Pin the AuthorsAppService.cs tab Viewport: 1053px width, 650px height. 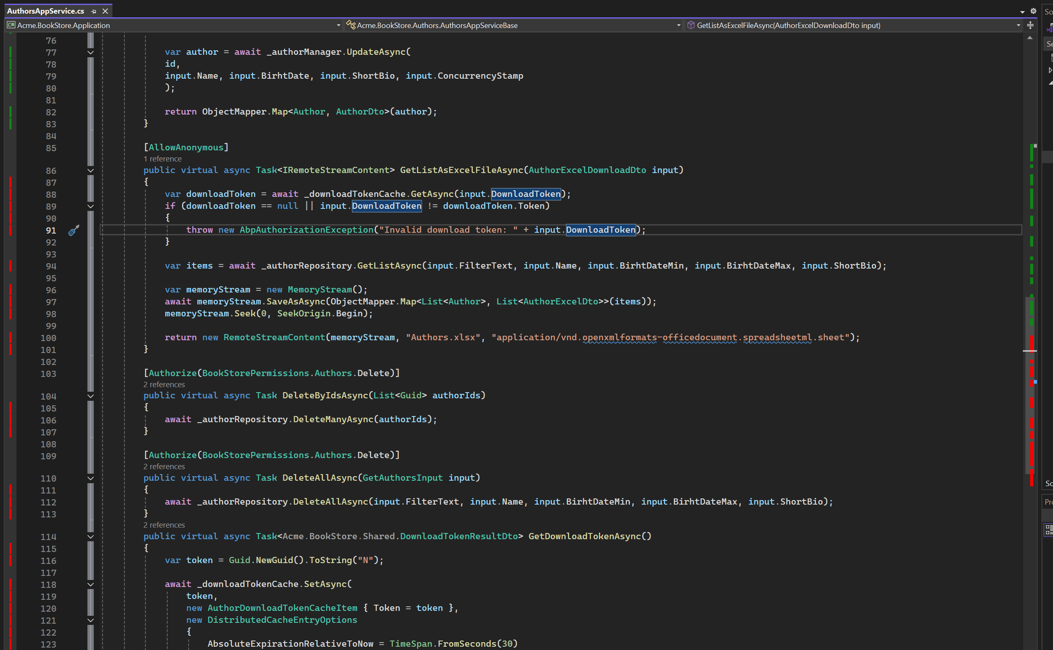(x=94, y=11)
